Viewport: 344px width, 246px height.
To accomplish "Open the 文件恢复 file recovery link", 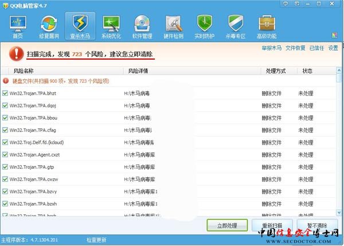I will click(295, 48).
